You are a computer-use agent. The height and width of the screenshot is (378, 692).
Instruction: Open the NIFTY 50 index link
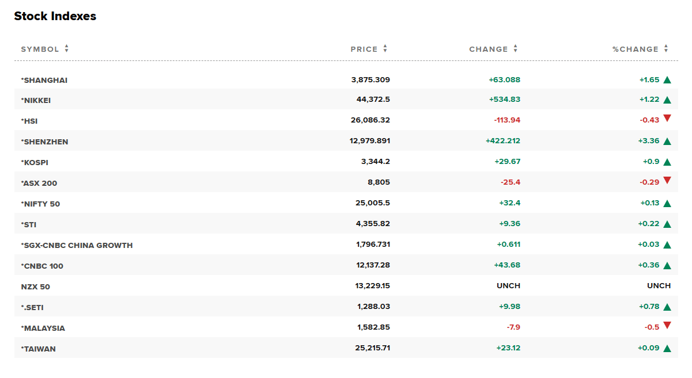[x=41, y=204]
